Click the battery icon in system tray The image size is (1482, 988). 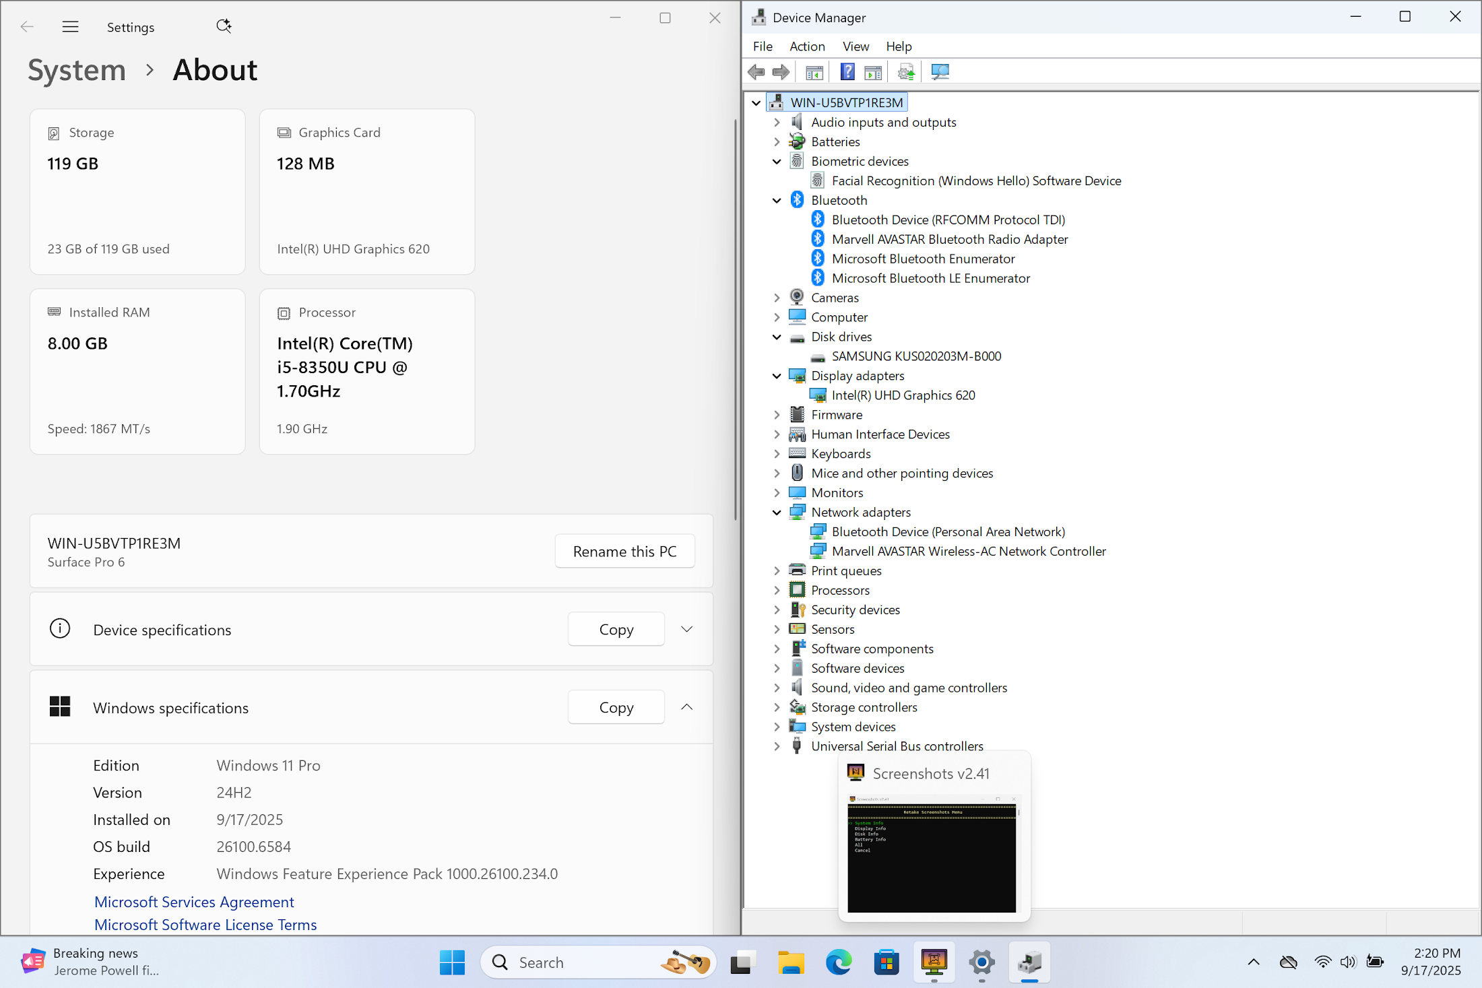click(1375, 962)
